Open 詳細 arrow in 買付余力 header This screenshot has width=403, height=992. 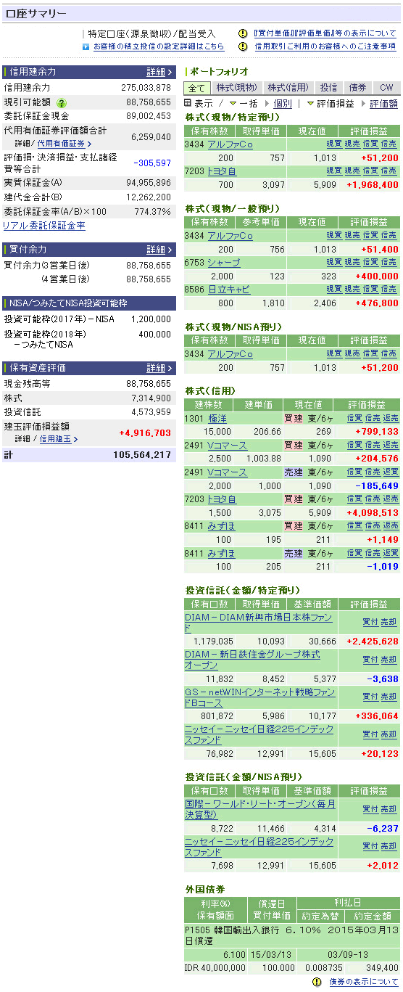[x=159, y=249]
